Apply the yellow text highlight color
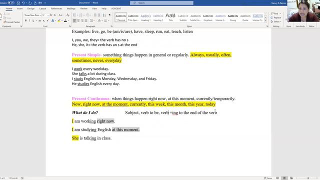Image resolution: width=320 pixels, height=180 pixels. 59,20
